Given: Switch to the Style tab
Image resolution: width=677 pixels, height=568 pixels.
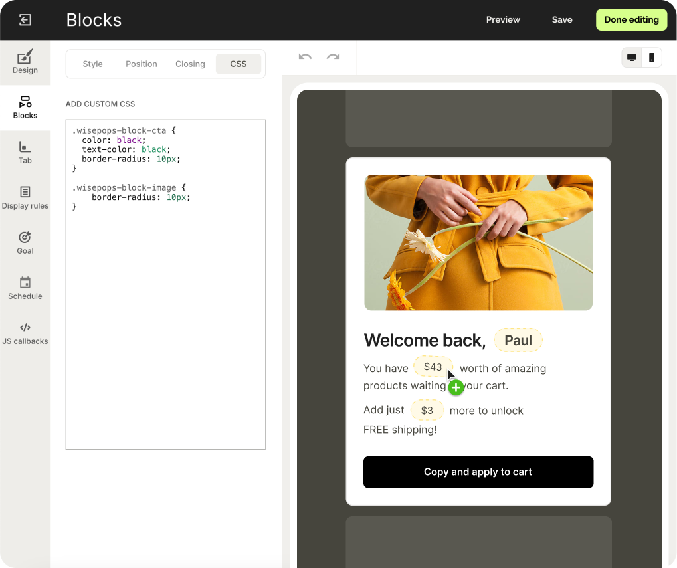Looking at the screenshot, I should [x=92, y=64].
